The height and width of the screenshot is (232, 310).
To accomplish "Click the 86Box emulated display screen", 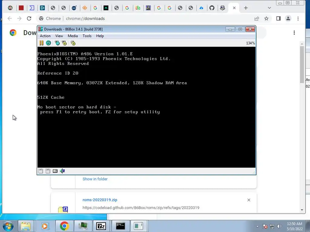I will pos(147,107).
